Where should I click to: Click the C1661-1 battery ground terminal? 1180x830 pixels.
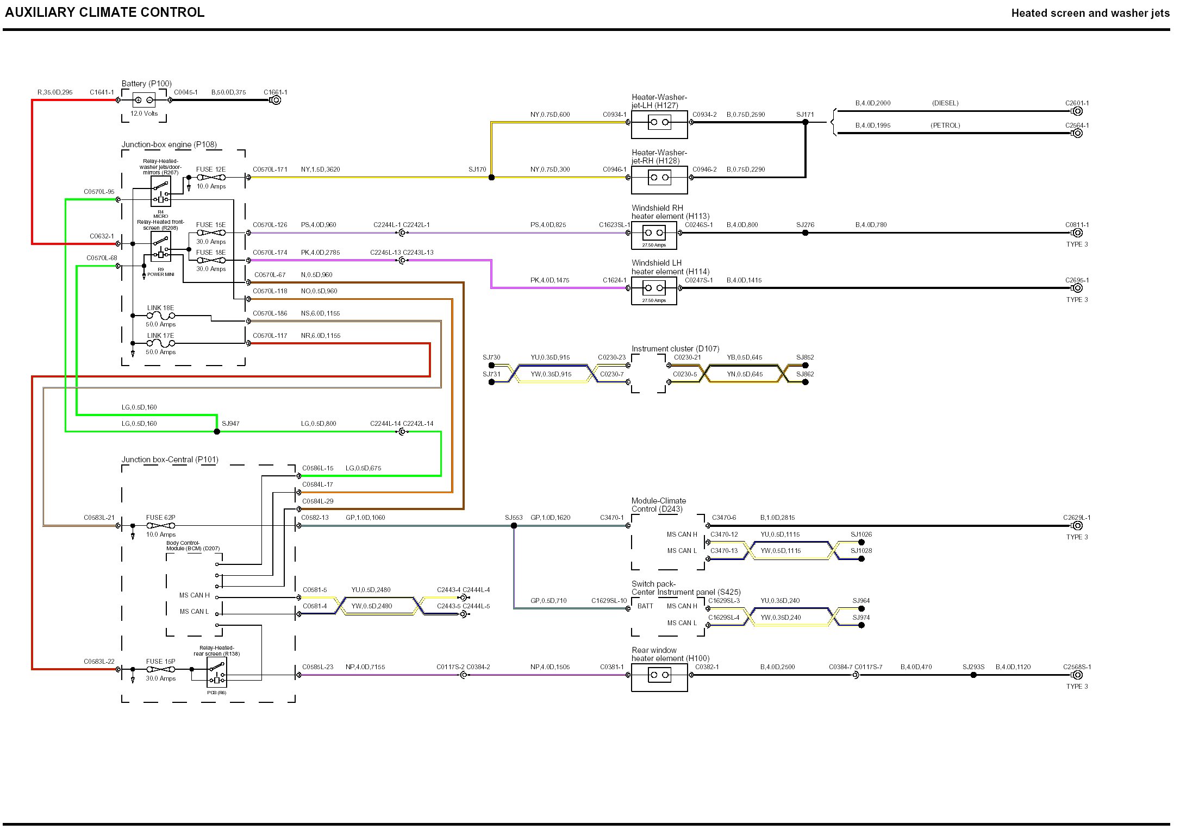[276, 100]
